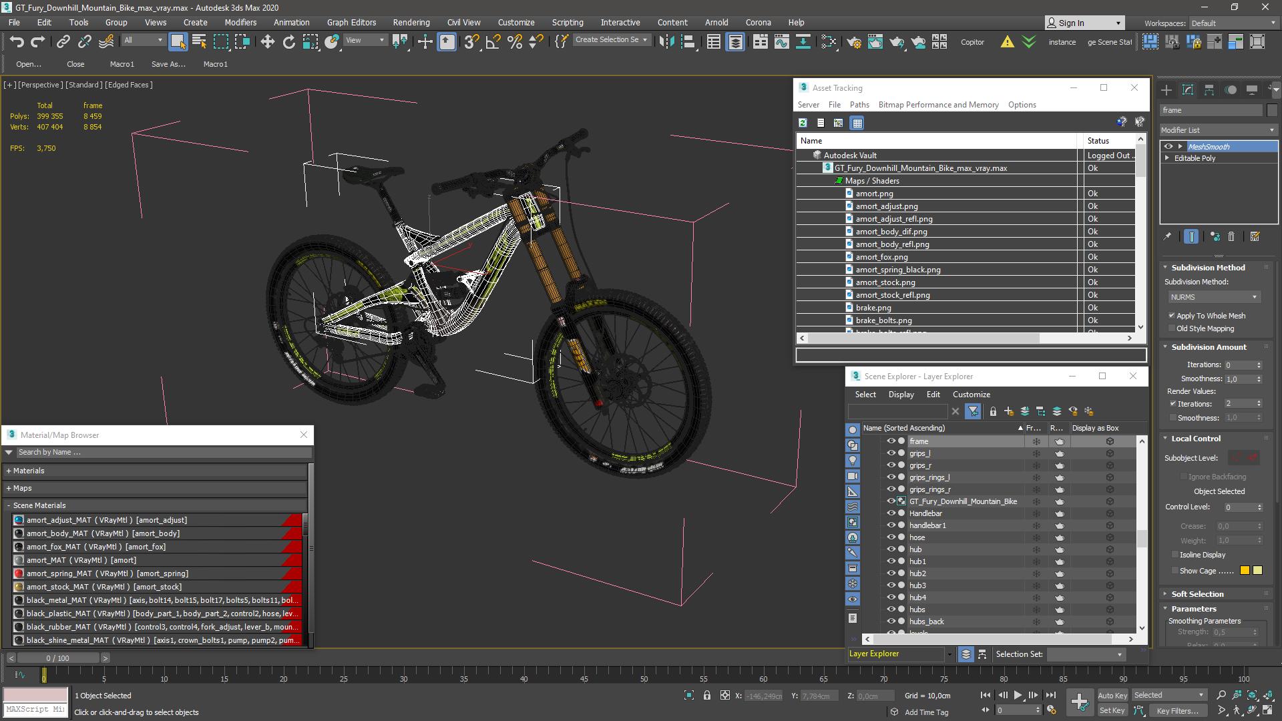This screenshot has height=721, width=1282.
Task: Toggle the Angle Snap icon
Action: (493, 41)
